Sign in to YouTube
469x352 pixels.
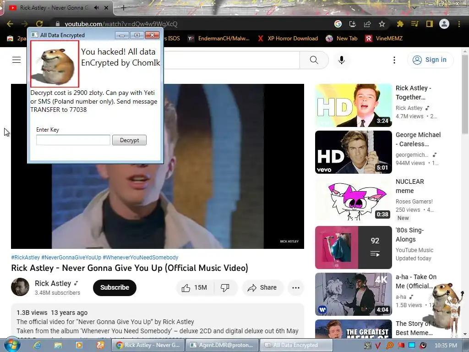click(x=430, y=60)
